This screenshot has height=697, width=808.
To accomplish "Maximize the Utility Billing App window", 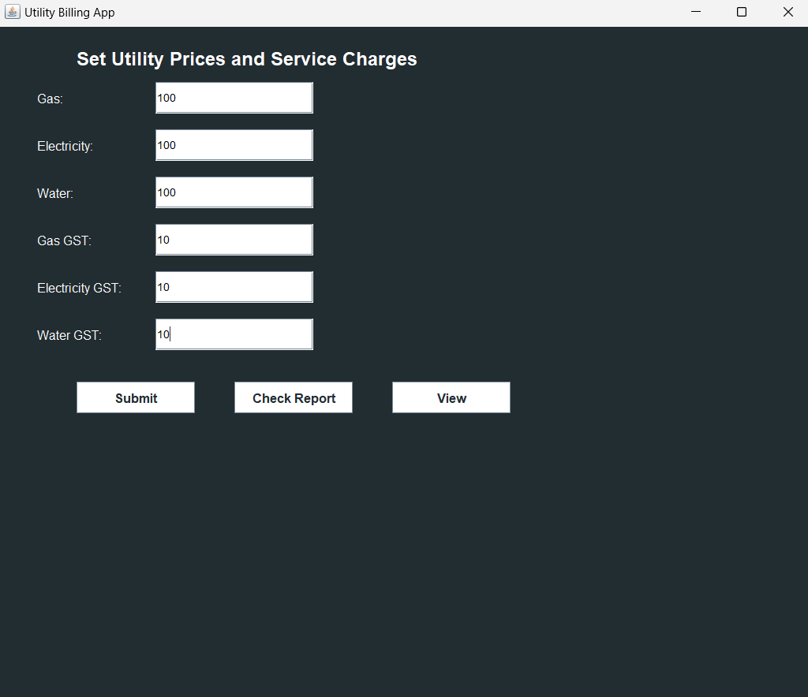I will 741,12.
